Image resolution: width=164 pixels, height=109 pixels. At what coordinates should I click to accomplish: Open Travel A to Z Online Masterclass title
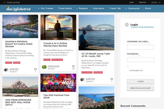55,44
